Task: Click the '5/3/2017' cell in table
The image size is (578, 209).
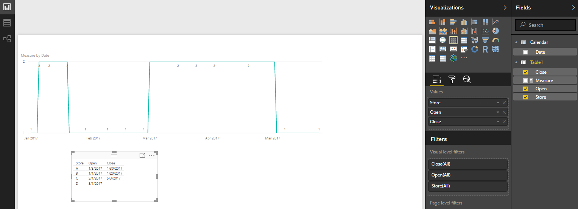Action: 114,178
